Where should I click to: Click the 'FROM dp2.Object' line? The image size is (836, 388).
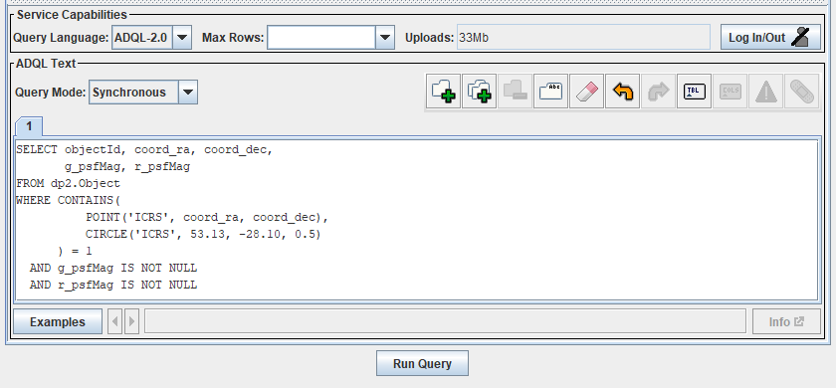pyautogui.click(x=69, y=183)
